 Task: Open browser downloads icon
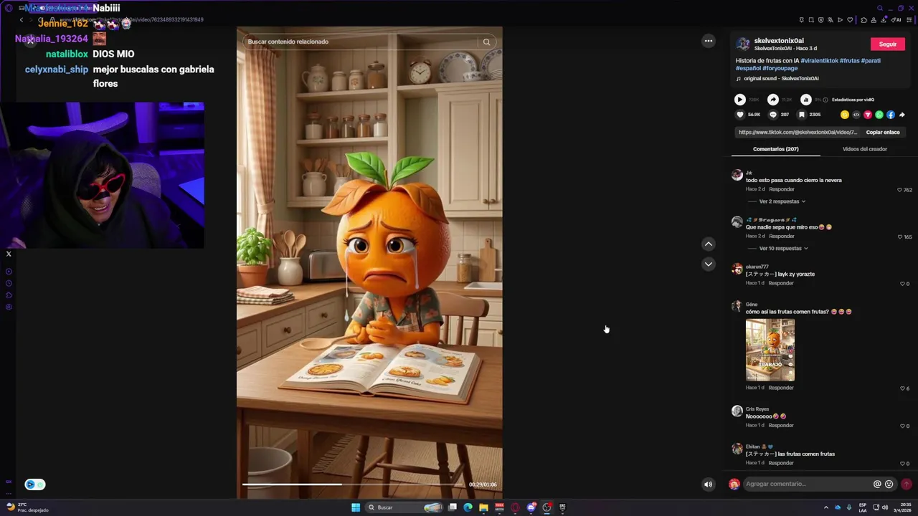[x=884, y=20]
